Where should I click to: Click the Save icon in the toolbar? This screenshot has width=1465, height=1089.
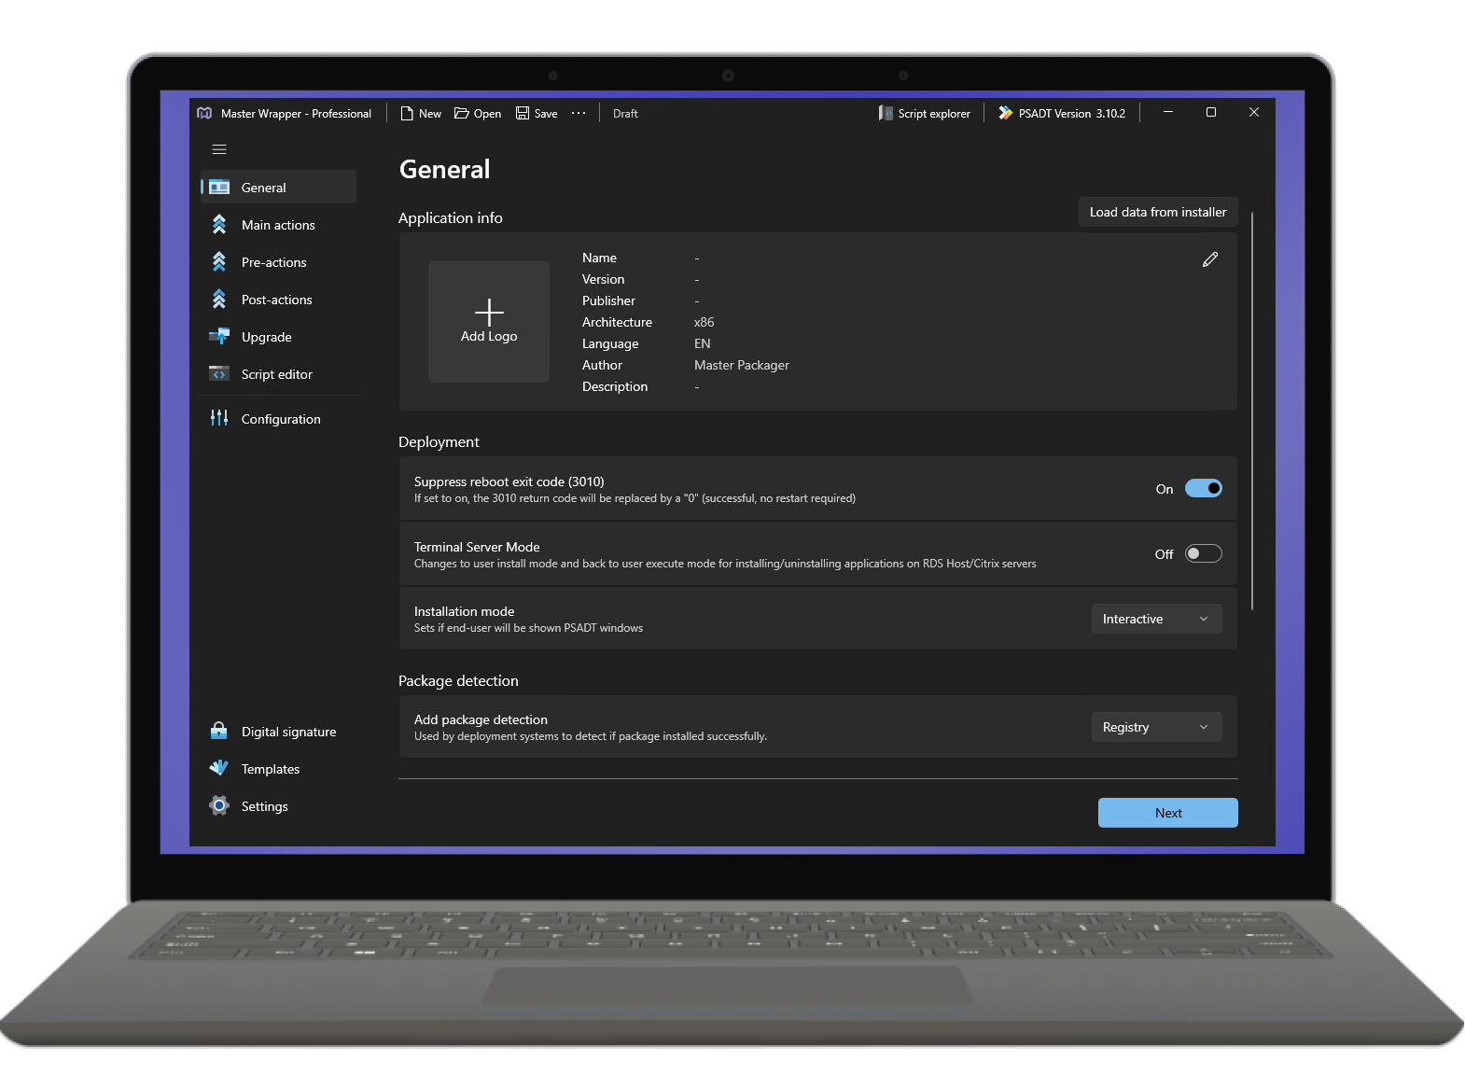coord(523,113)
